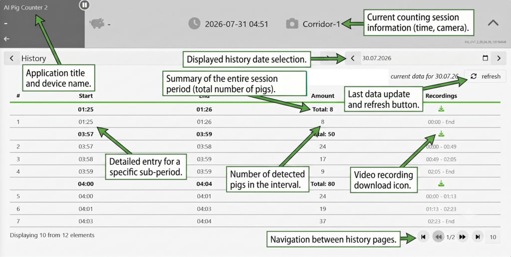Click row number 7 cell
The height and width of the screenshot is (257, 511).
pos(18,221)
